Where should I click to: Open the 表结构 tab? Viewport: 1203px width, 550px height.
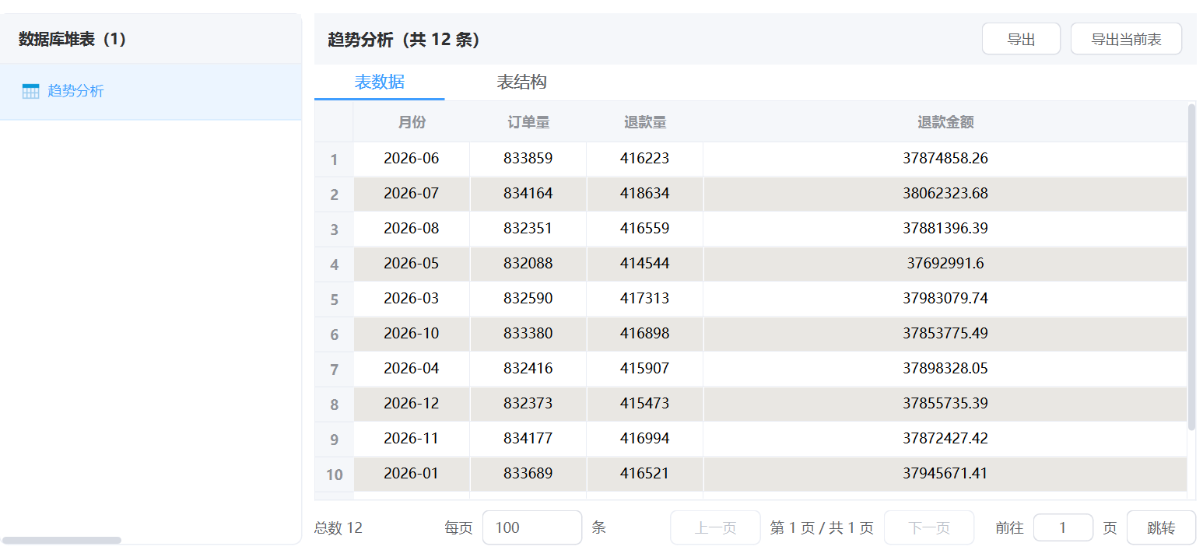coord(521,82)
